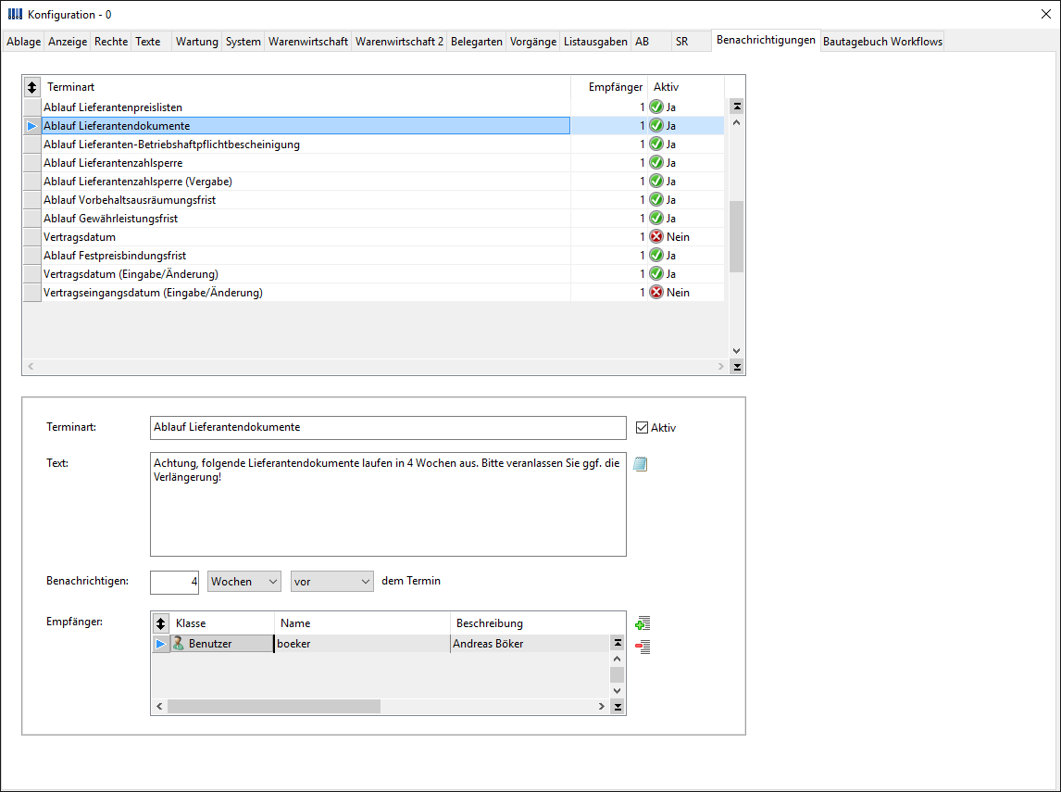
Task: Click the Terminart list vertical scrollbar thumb
Action: point(737,236)
